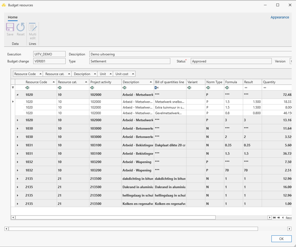
Task: Click the Status field showing Approved
Action: pos(231,61)
